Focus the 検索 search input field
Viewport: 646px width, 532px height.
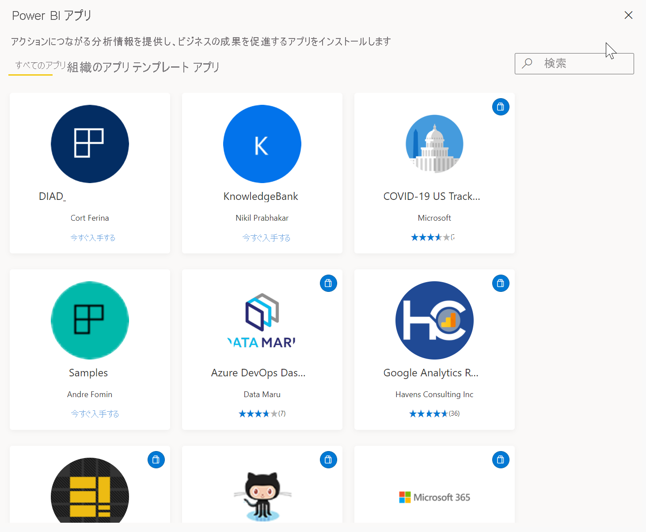click(x=574, y=64)
